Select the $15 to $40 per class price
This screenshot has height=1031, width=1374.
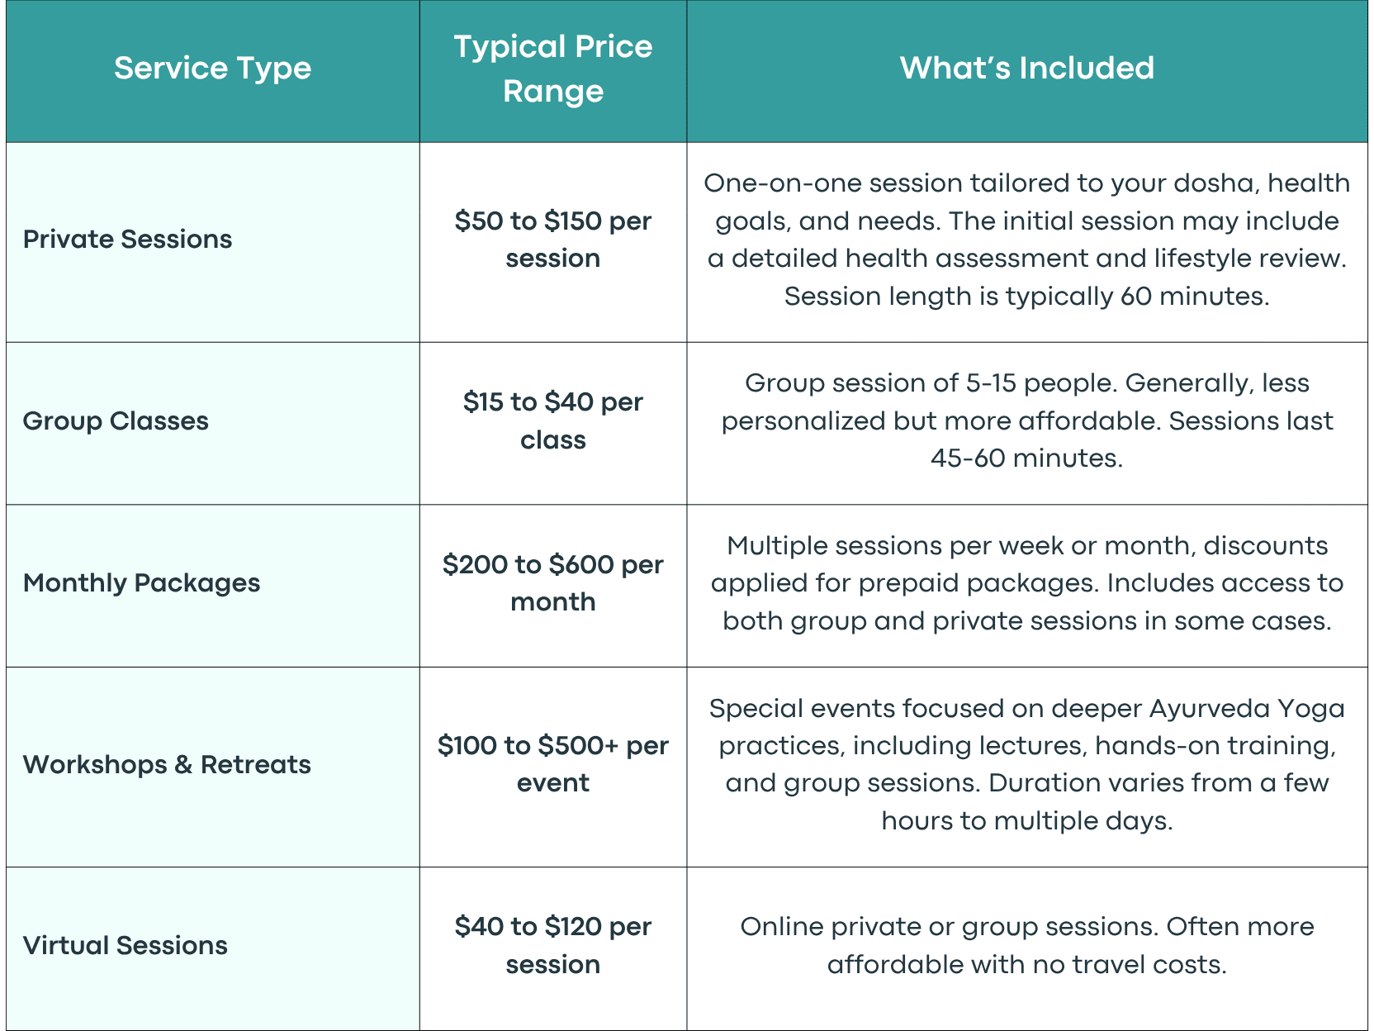point(553,421)
